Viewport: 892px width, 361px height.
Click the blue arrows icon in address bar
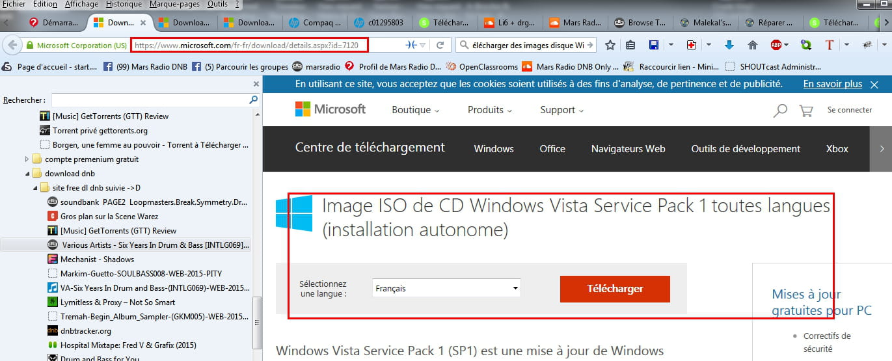tap(411, 46)
